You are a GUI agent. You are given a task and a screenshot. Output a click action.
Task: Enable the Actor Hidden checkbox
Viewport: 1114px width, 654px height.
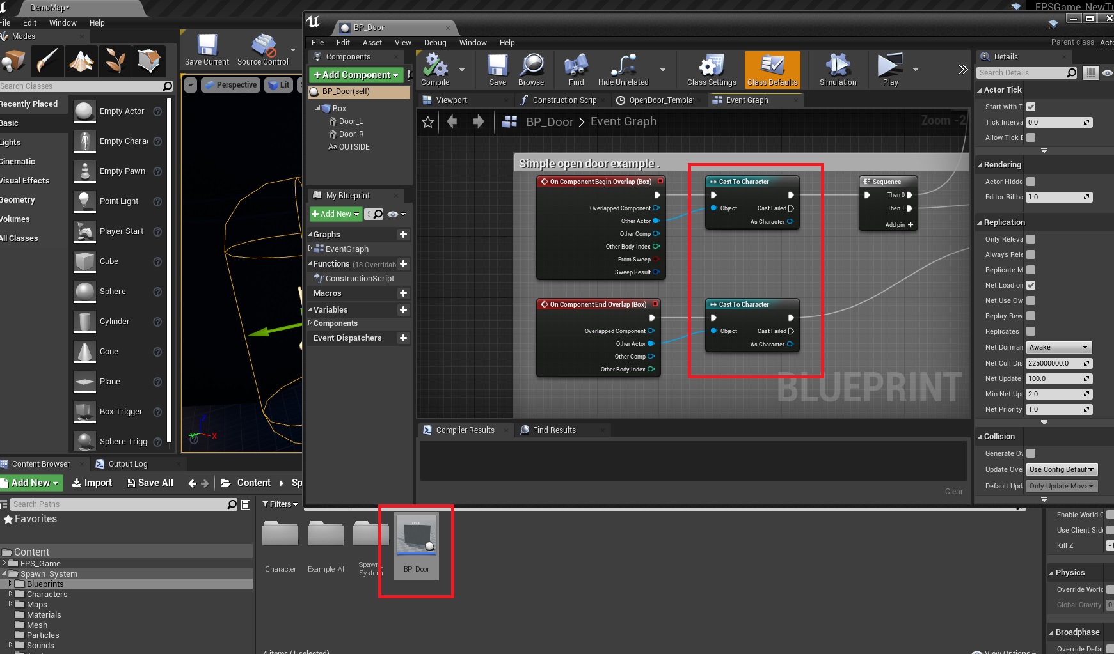1031,182
